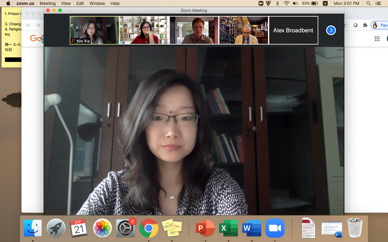Click Chrome back navigation arrow
Viewport: 388px width, 242px height.
28,25
